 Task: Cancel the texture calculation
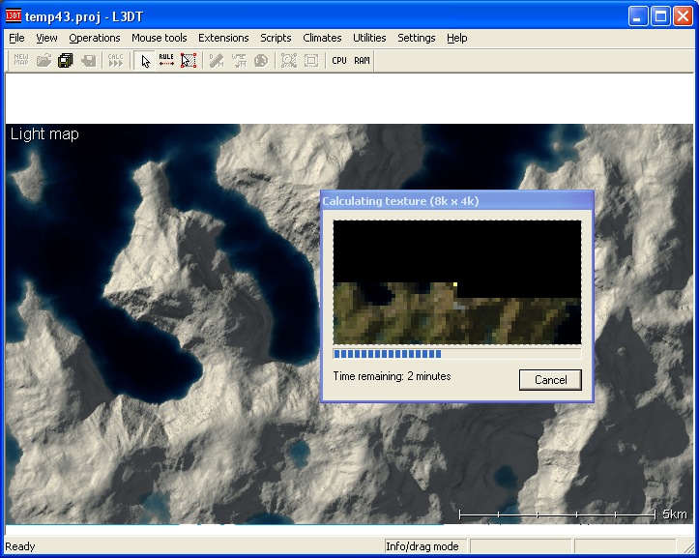pos(550,380)
